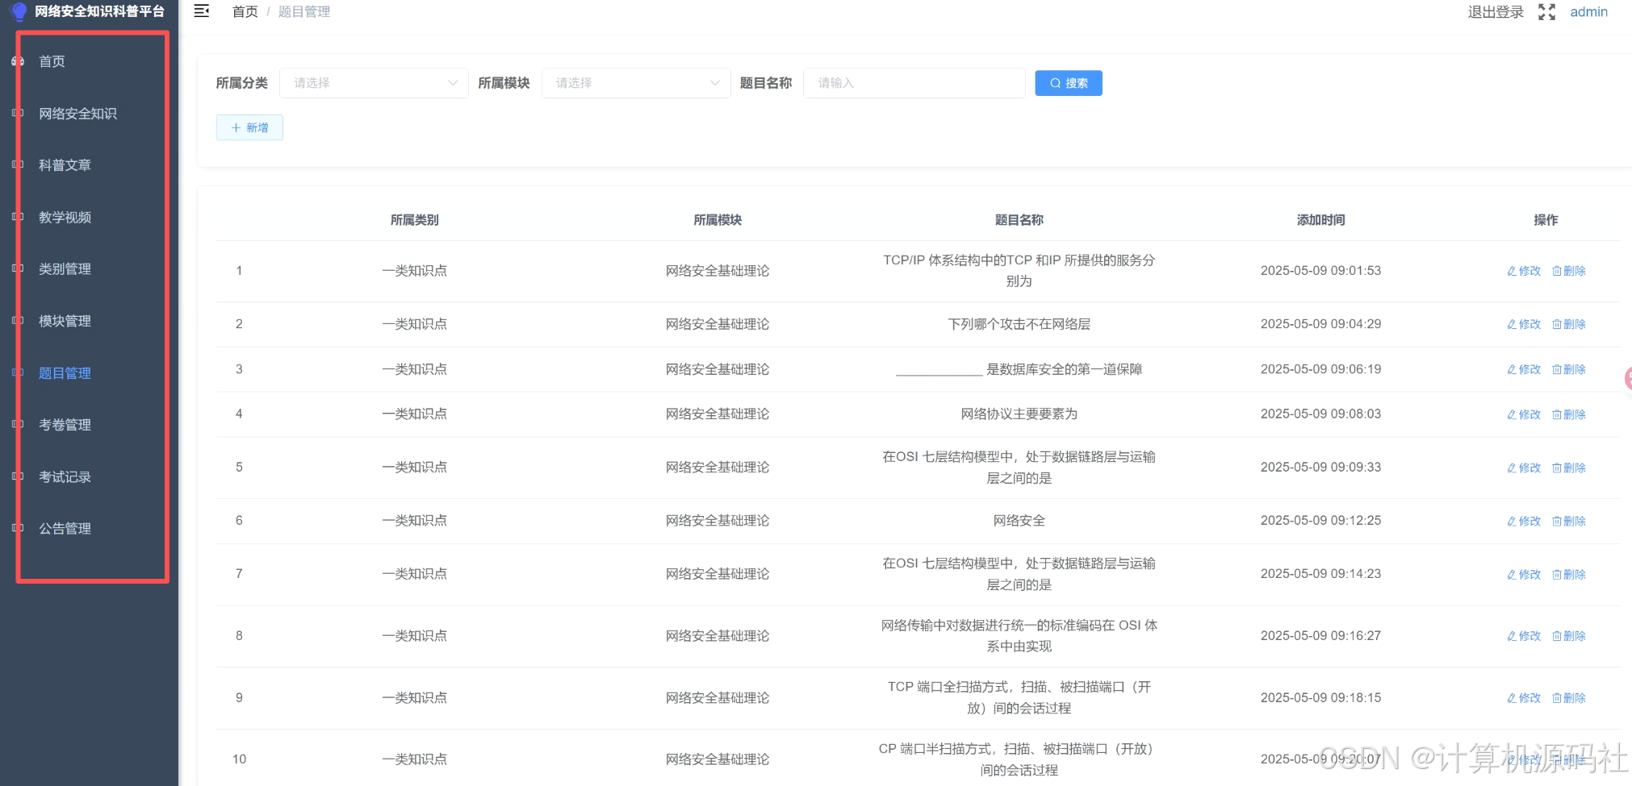1632x786 pixels.
Task: Open the admin account link
Action: tap(1588, 11)
